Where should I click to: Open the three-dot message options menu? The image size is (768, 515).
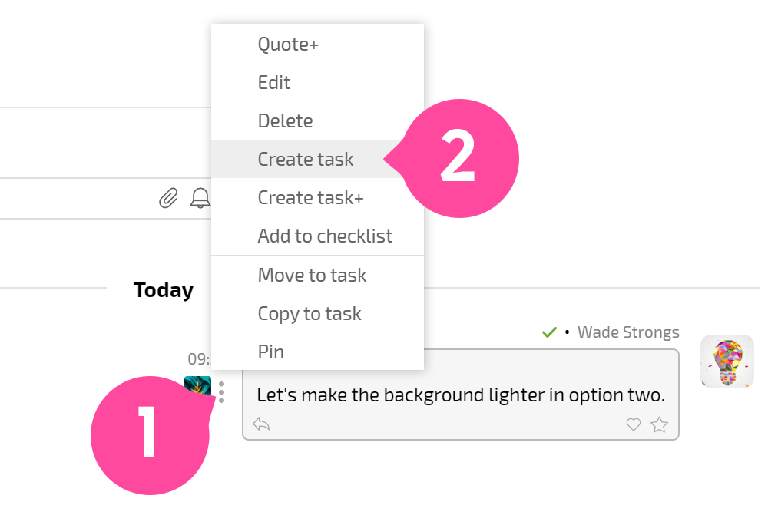coord(221,392)
